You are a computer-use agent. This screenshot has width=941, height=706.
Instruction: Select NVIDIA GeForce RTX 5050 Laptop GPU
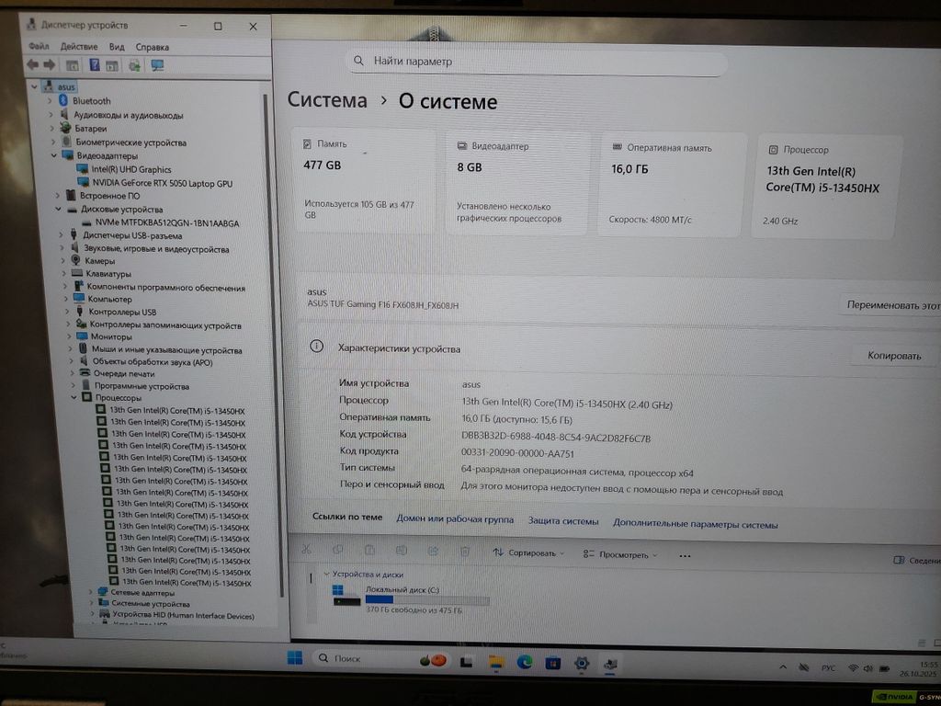point(162,183)
